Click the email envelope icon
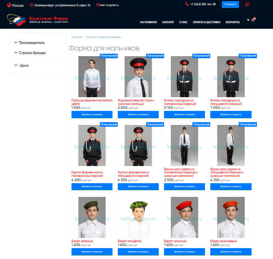Image resolution: width=273 pixels, height=259 pixels. tap(98, 5)
